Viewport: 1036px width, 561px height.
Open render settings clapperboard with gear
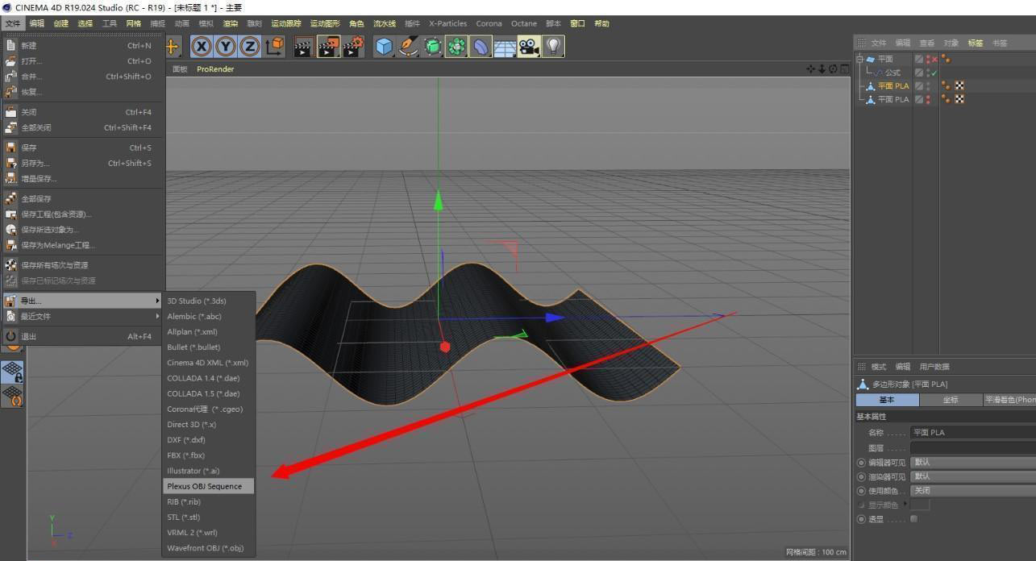[x=353, y=47]
